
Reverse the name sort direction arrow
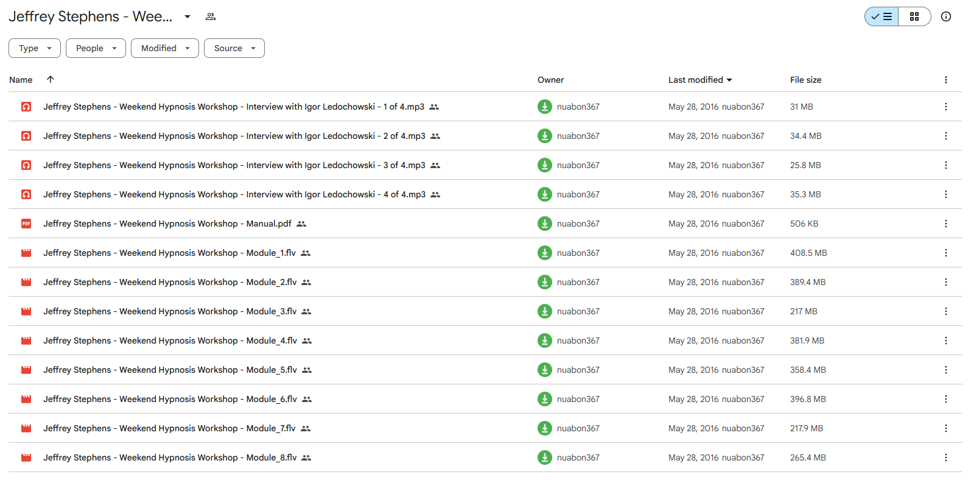click(51, 79)
